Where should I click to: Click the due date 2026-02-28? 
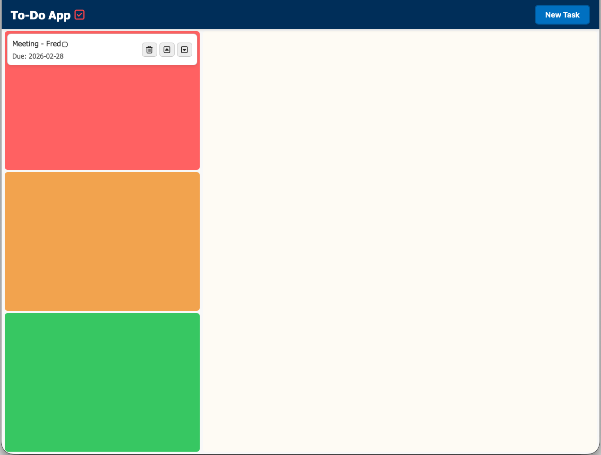[x=38, y=56]
